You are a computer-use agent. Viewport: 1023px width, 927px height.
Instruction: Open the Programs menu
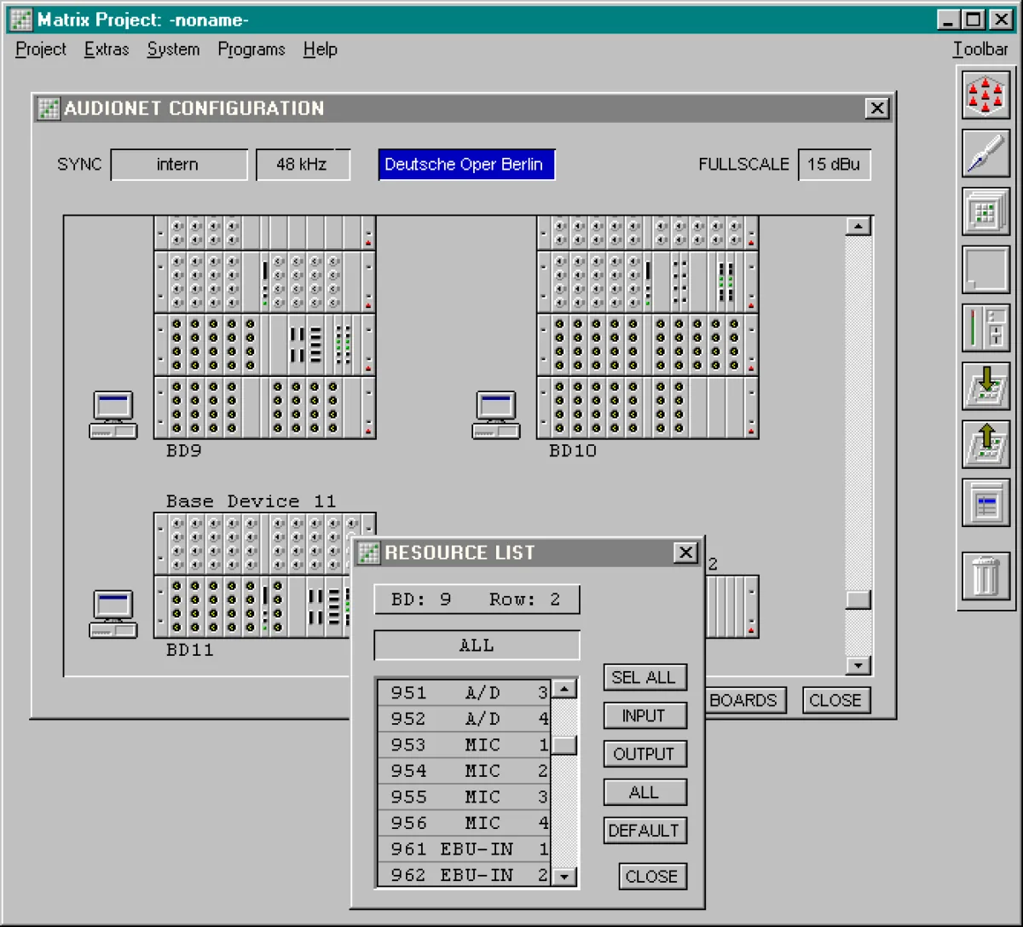[251, 49]
